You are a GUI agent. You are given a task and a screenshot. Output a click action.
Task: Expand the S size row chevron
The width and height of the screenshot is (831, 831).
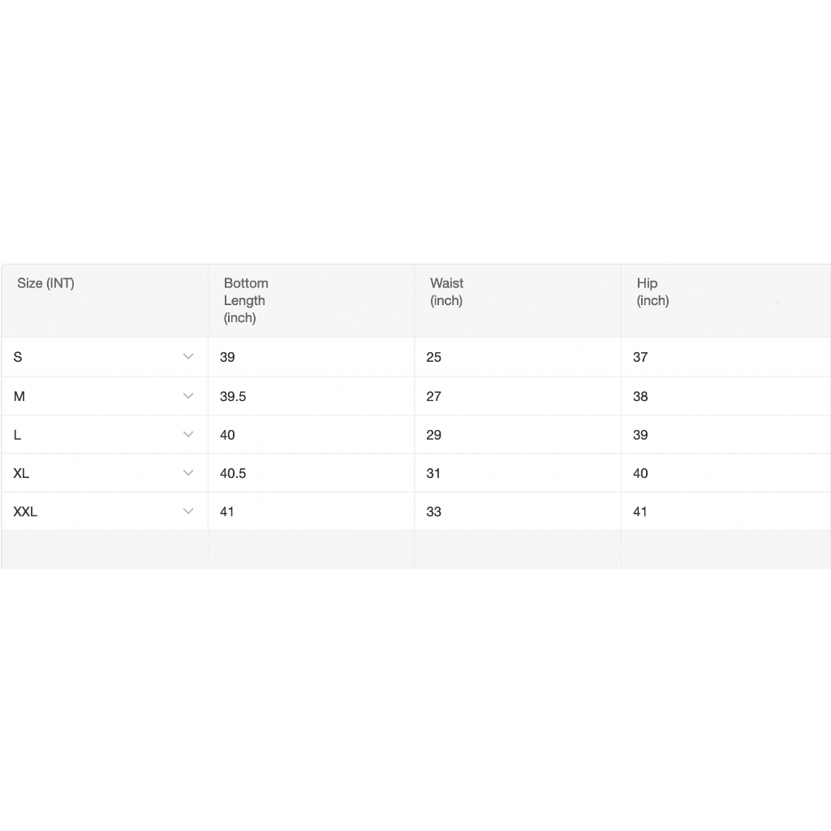click(188, 357)
